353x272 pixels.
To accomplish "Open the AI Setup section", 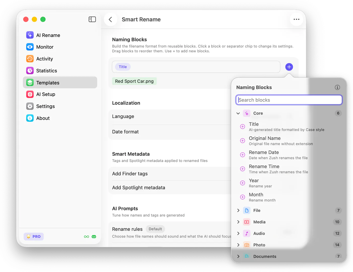I will coord(60,94).
